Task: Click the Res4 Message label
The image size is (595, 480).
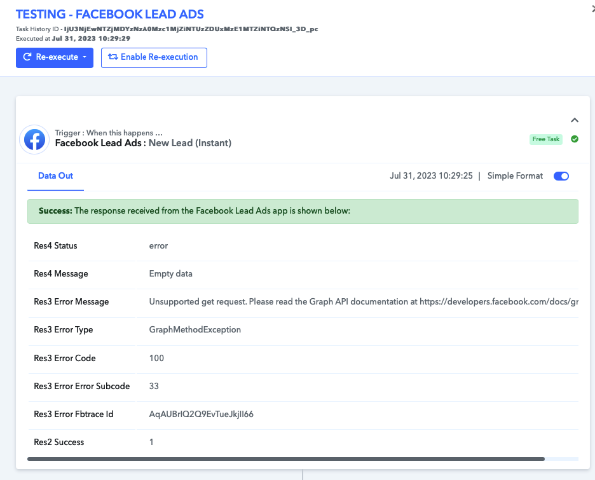Action: click(x=61, y=273)
